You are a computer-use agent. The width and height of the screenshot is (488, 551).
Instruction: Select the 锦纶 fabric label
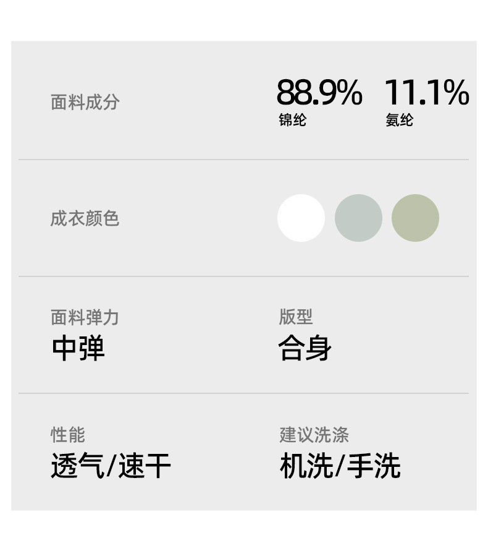click(x=292, y=121)
